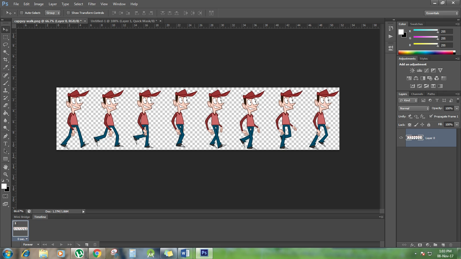This screenshot has height=259, width=461.
Task: Select the Brush tool
Action: [x=5, y=83]
